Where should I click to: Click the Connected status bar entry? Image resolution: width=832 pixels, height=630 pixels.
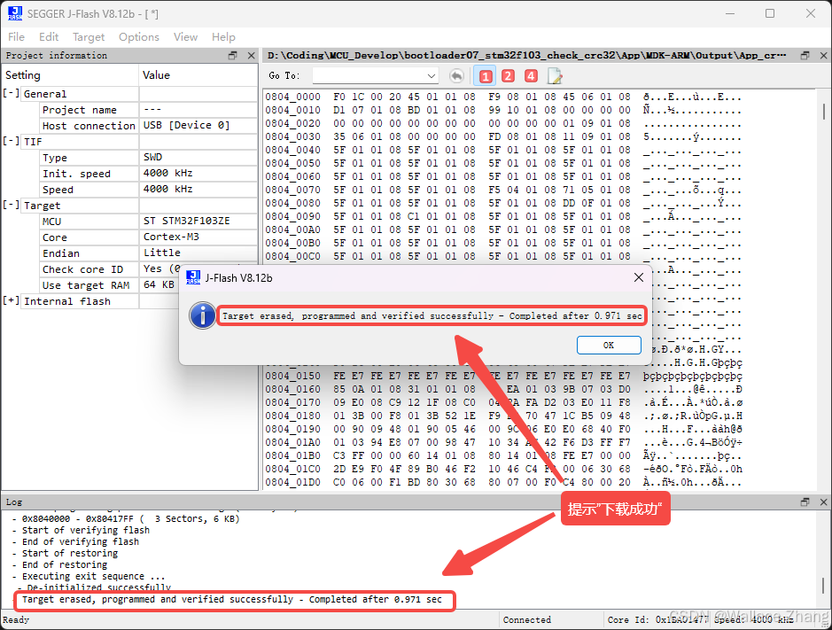(x=527, y=619)
